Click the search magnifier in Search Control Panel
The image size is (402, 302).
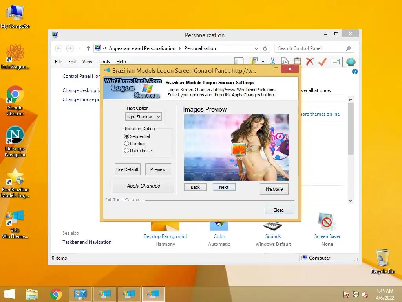point(349,48)
